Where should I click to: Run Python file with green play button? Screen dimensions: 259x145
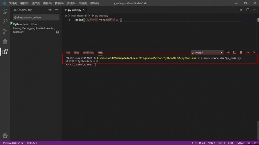pos(241,10)
